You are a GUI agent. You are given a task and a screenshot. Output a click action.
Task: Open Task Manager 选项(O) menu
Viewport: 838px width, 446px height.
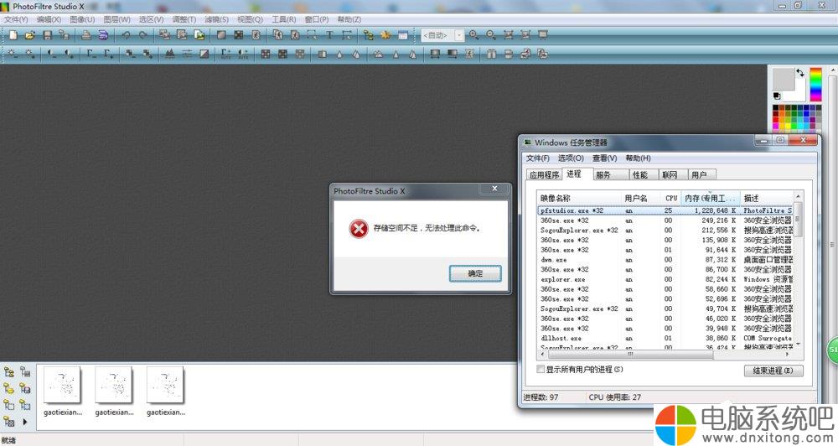pyautogui.click(x=571, y=158)
